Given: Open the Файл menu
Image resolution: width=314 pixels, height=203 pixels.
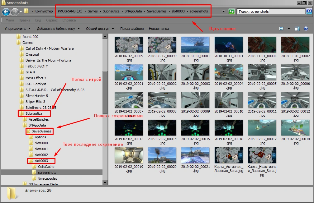Looking at the screenshot, I should pyautogui.click(x=10, y=20).
